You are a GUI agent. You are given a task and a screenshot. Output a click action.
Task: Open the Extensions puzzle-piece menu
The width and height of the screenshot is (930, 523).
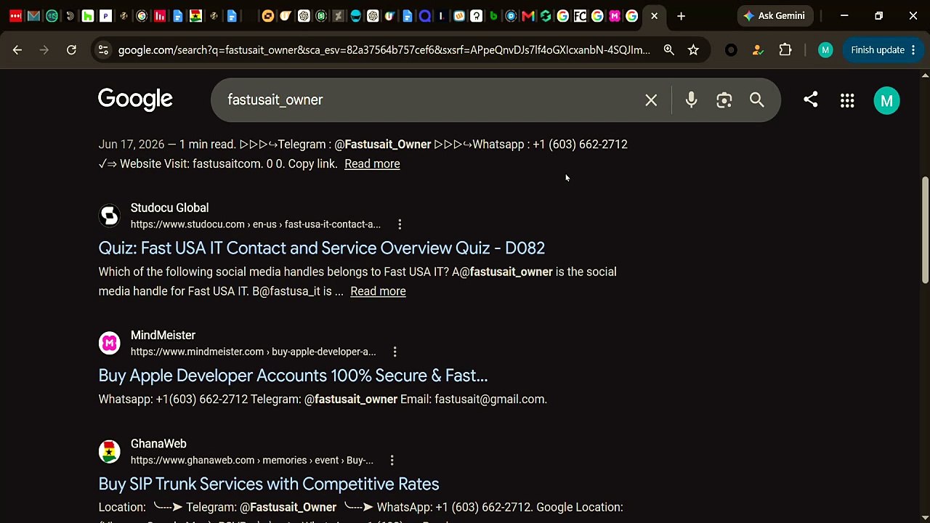point(785,50)
